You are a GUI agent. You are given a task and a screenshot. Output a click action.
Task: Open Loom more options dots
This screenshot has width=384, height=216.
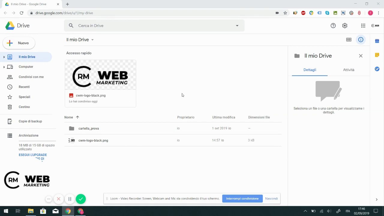point(49,199)
